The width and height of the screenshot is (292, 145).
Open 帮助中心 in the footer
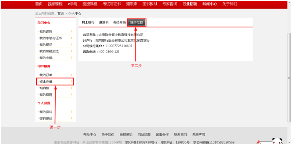(90, 134)
